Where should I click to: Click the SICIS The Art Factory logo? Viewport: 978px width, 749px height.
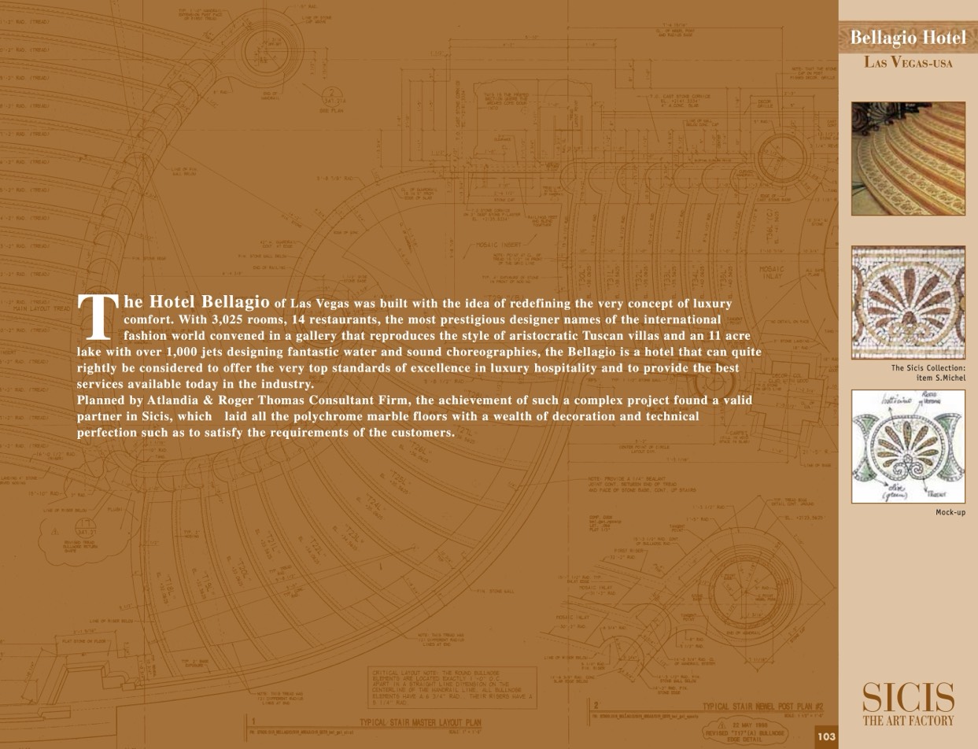click(908, 704)
